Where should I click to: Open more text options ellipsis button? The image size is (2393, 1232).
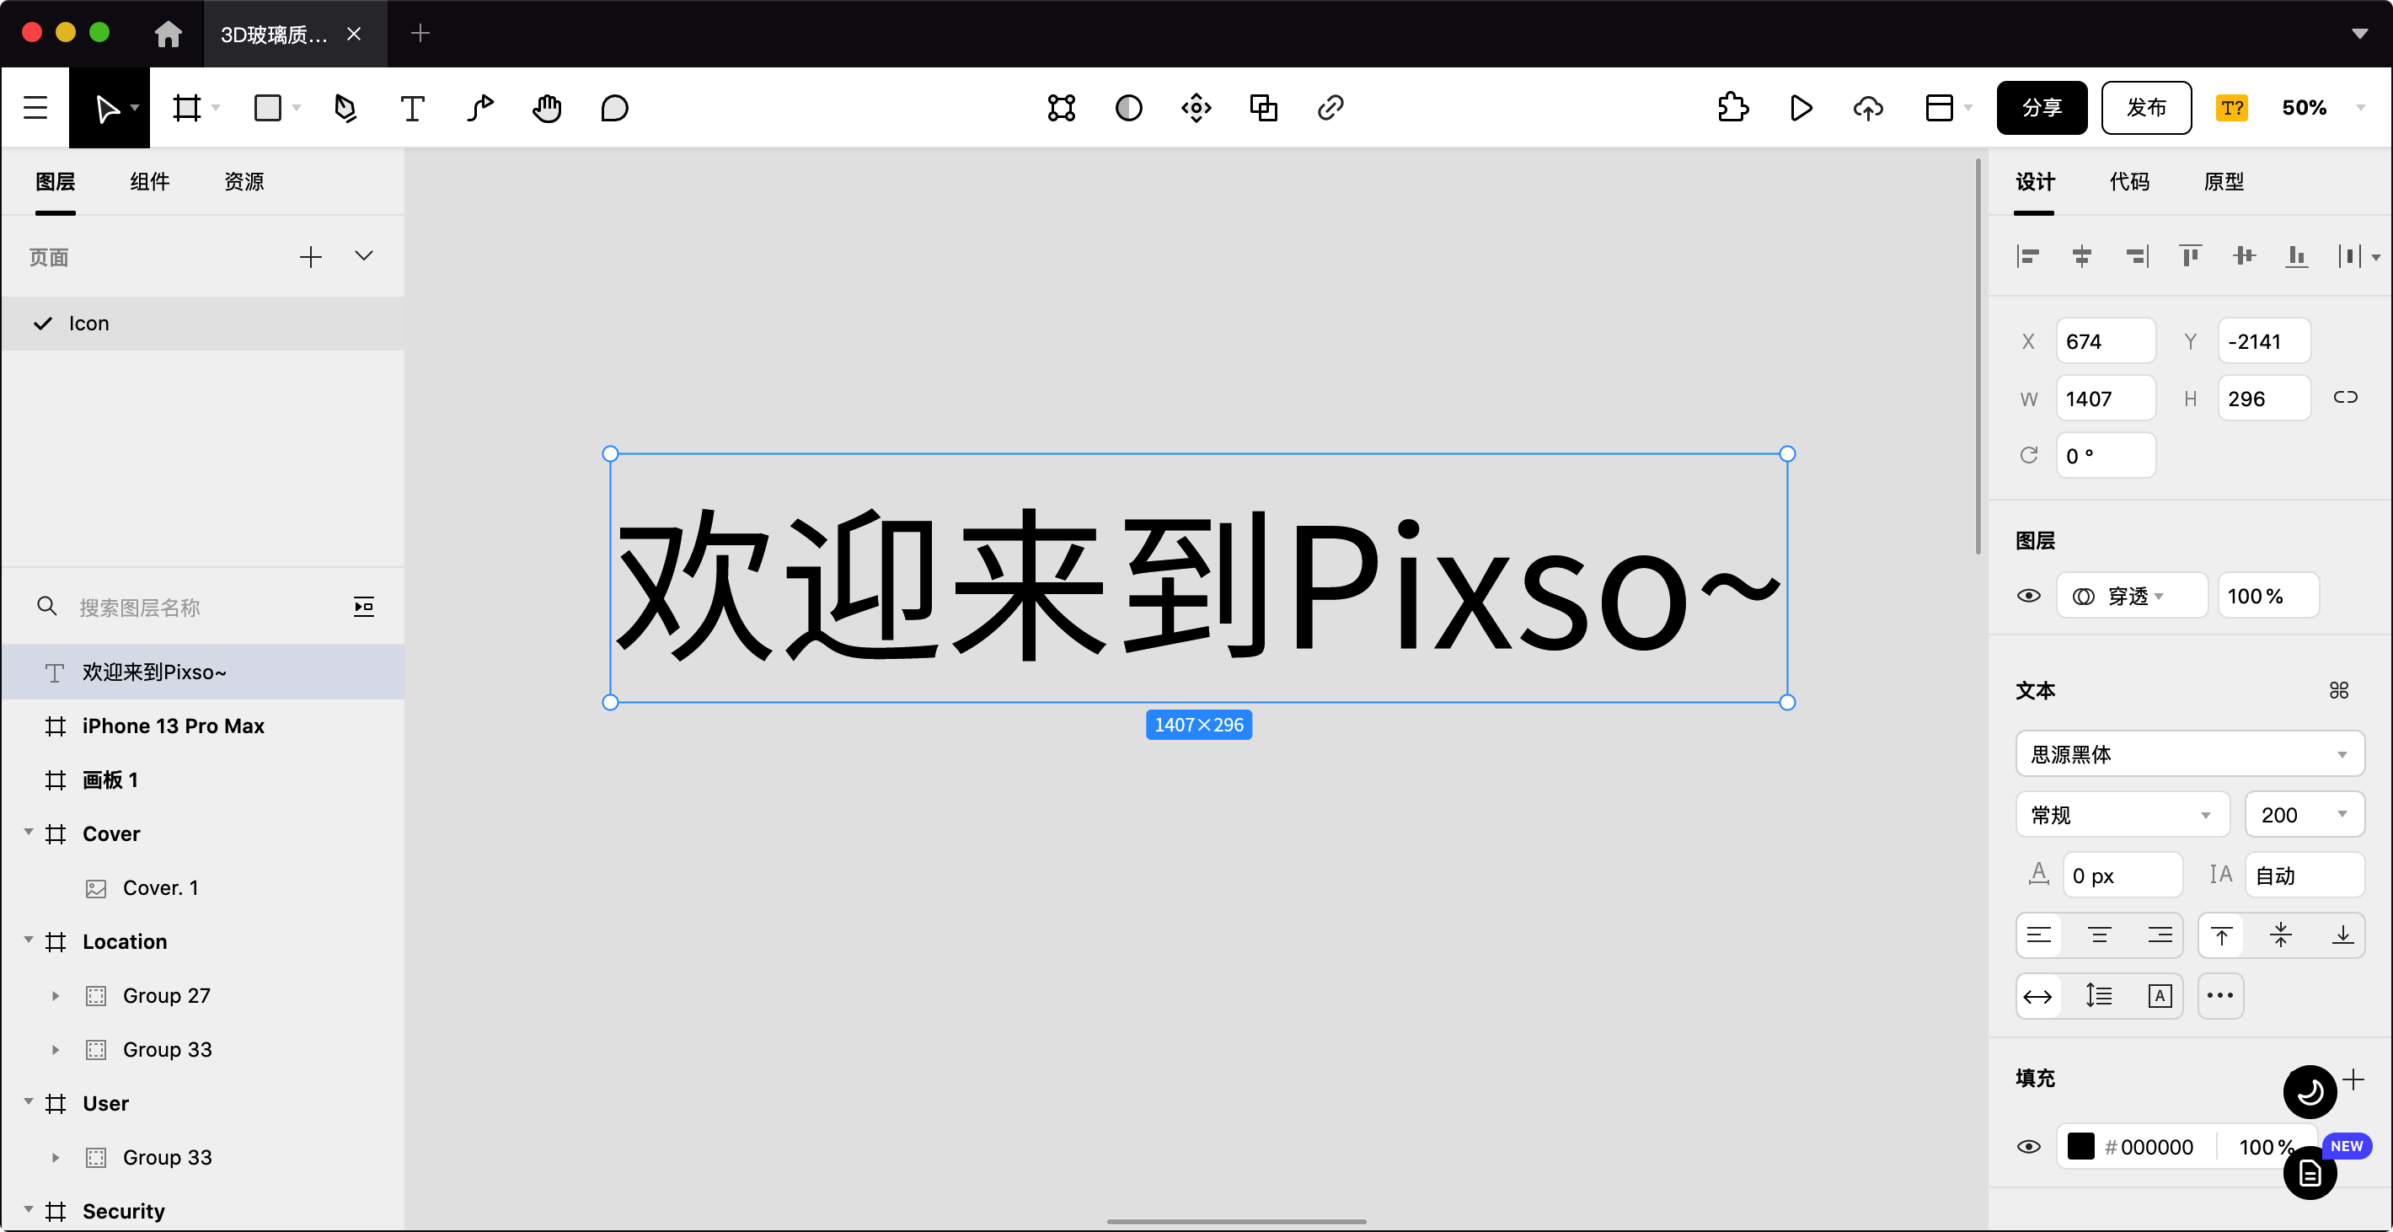(2220, 996)
